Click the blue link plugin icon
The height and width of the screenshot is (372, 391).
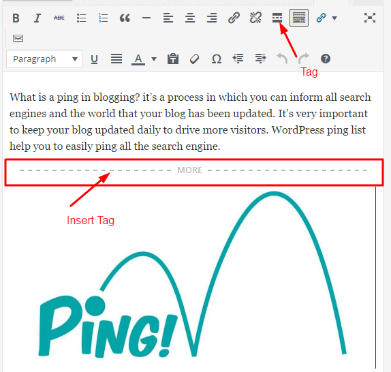tap(321, 18)
